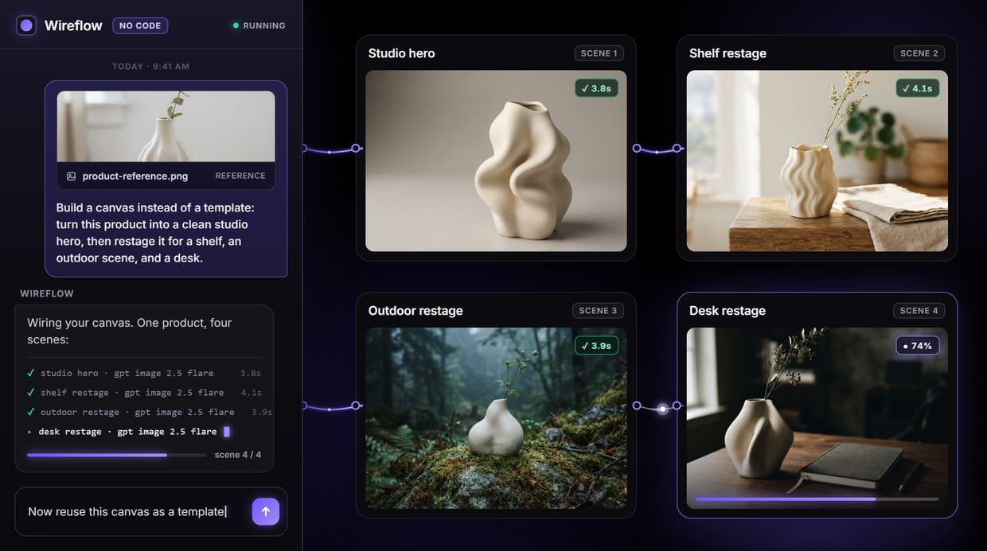
Task: Click the SCENE 3 tag
Action: 599,311
